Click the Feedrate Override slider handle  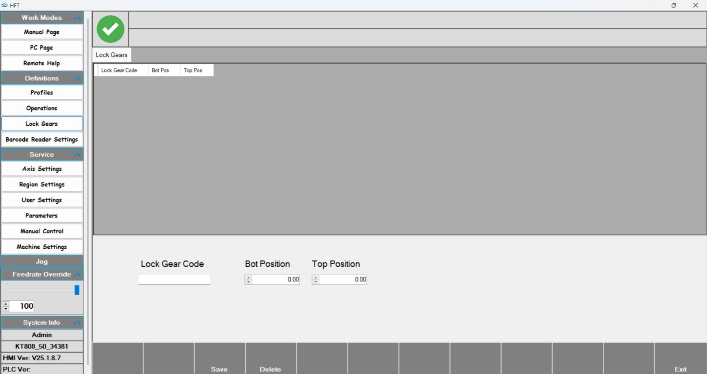[77, 290]
